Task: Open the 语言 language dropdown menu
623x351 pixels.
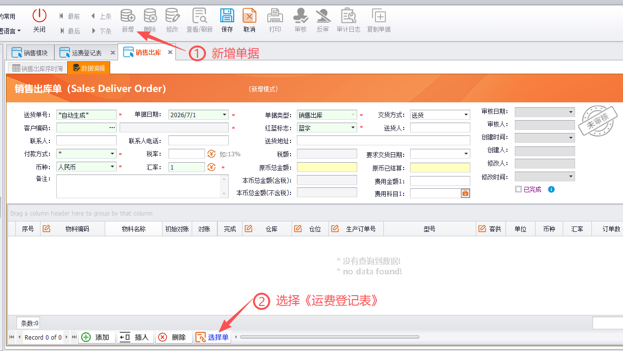Action: [10, 31]
